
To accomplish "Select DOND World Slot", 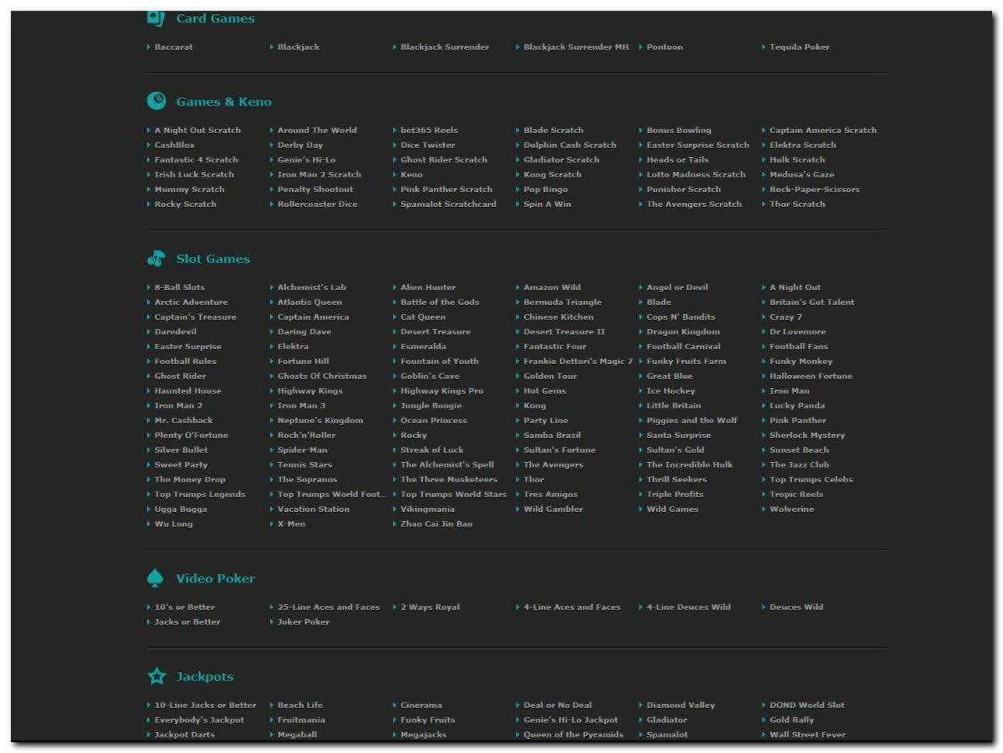I will (x=808, y=706).
